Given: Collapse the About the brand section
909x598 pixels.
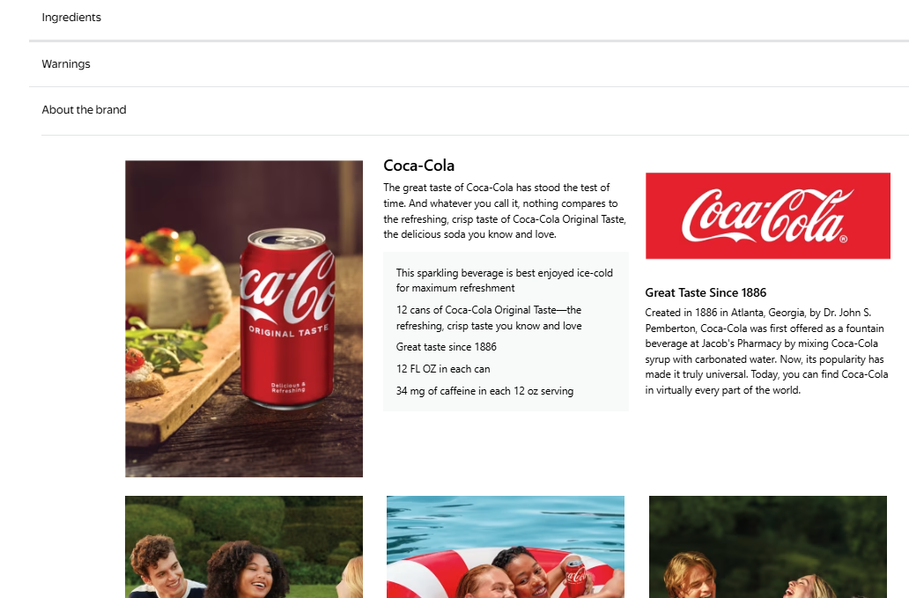Looking at the screenshot, I should coord(85,110).
